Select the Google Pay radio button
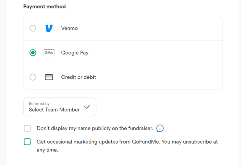Screen dimensions: 241x165 pyautogui.click(x=33, y=53)
